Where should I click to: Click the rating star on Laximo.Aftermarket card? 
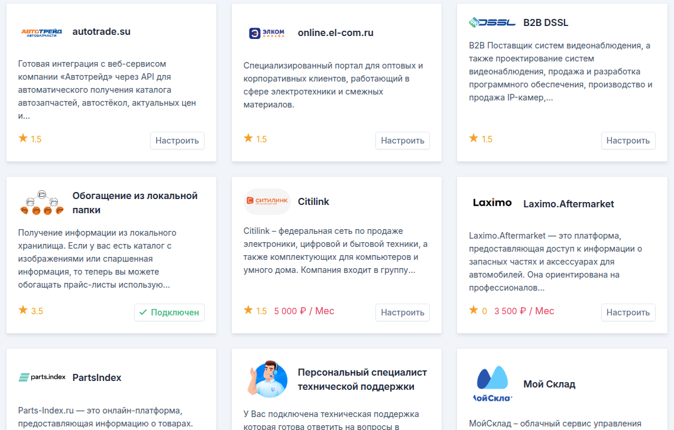point(473,310)
